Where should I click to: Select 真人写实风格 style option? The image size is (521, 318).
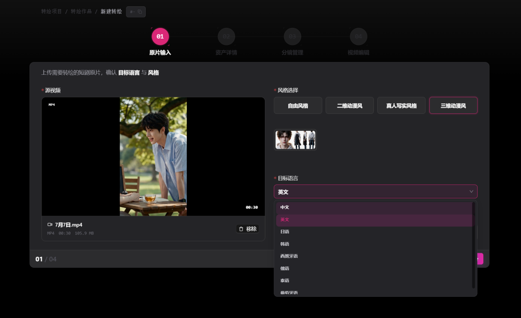pyautogui.click(x=401, y=106)
